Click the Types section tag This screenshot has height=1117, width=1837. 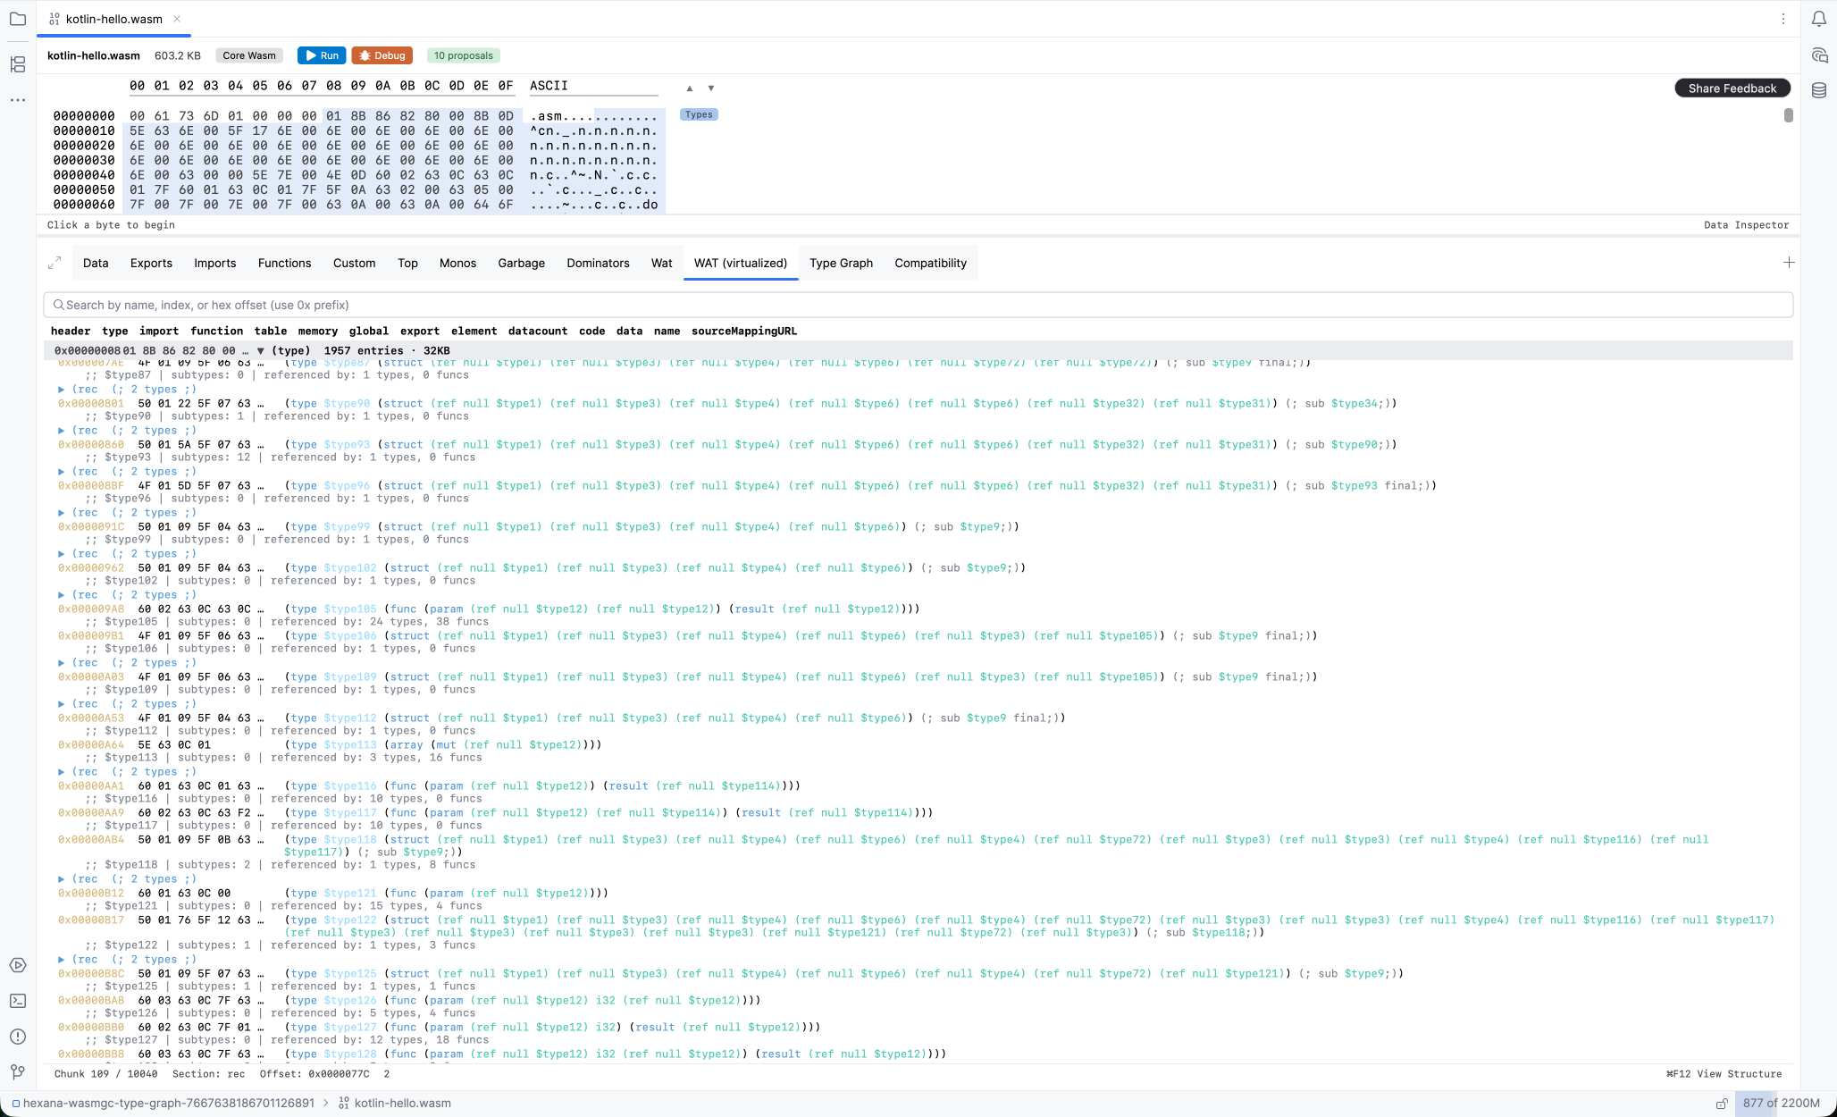click(699, 114)
